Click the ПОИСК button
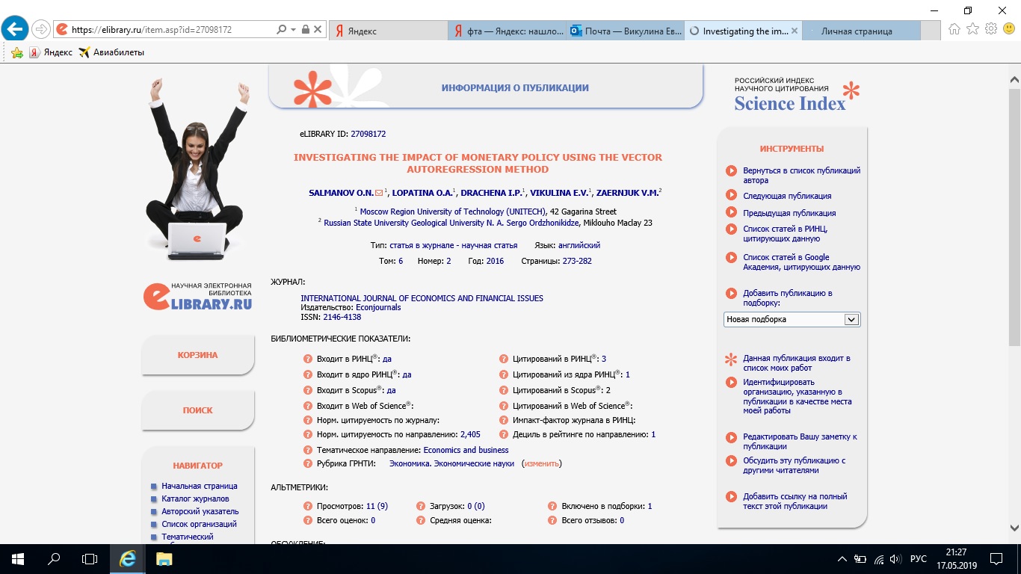1021x574 pixels. (198, 410)
